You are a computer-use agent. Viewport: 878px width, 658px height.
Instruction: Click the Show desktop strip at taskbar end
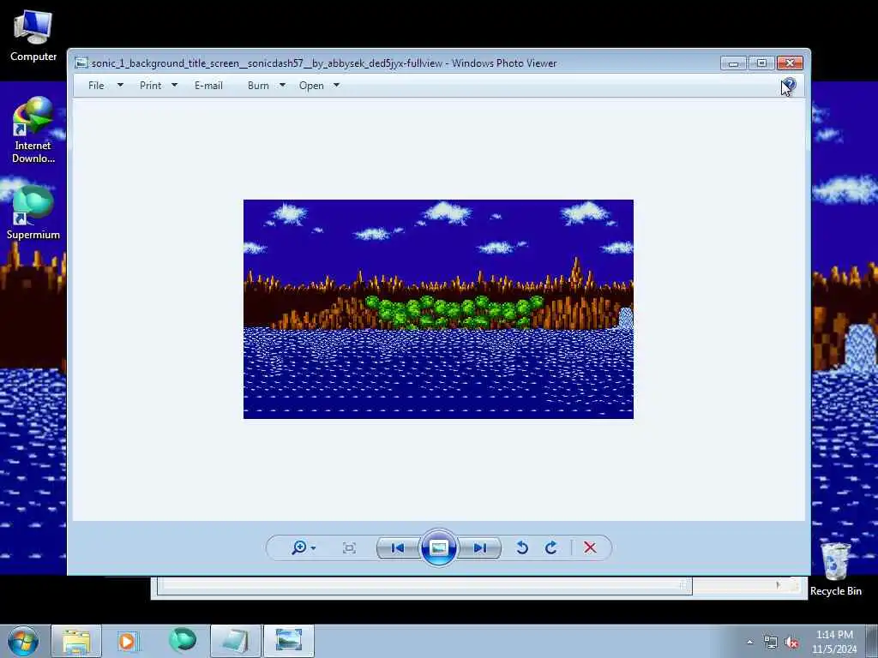872,641
